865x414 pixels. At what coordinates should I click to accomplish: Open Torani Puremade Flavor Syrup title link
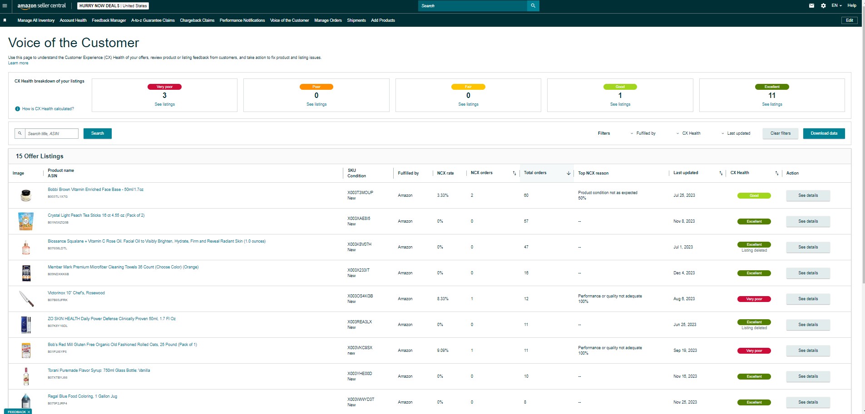tap(99, 370)
